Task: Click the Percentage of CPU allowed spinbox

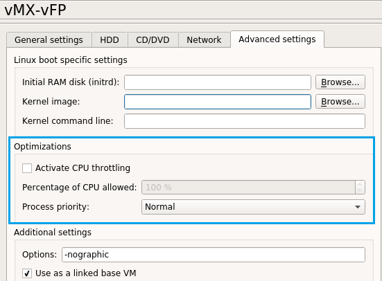Action: click(x=253, y=188)
